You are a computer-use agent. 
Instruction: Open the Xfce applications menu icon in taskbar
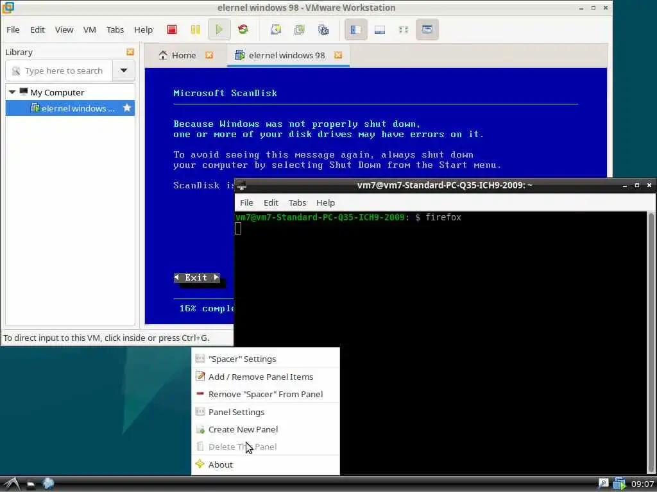12,484
